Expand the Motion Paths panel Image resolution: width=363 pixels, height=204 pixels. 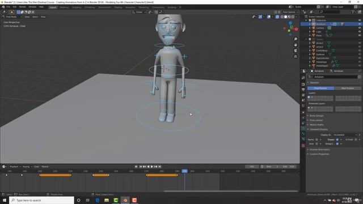316,125
